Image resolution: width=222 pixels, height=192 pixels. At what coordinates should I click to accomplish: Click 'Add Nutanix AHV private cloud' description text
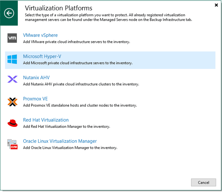(81, 84)
